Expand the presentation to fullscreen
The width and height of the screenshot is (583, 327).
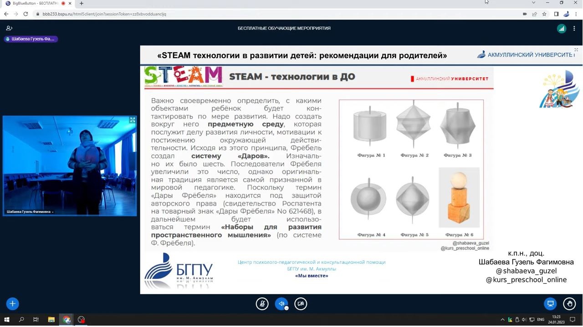click(576, 50)
